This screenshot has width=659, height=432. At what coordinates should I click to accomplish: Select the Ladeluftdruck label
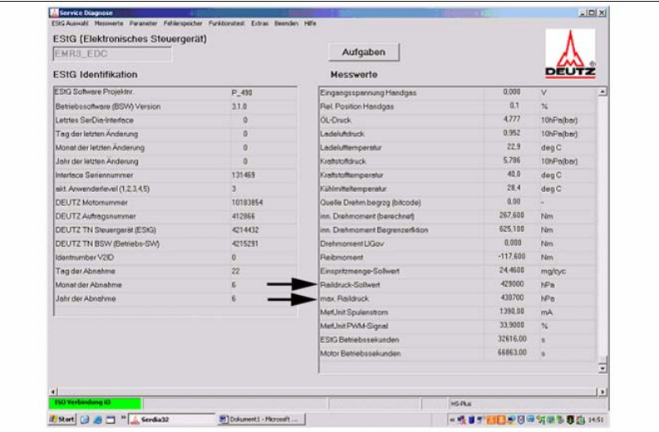point(342,134)
